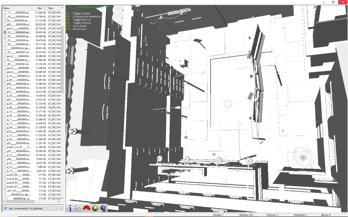Click the restore window button
Image resolution: width=348 pixels, height=217 pixels.
coord(333,2)
